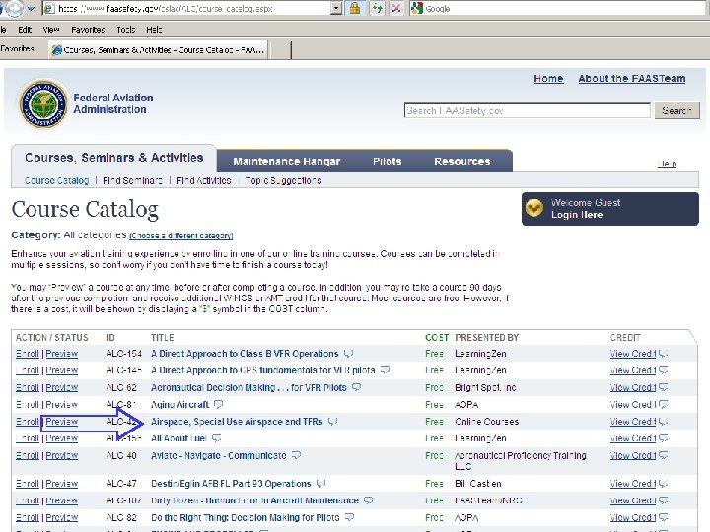
Task: Open About the FAASTeam link
Action: tap(632, 78)
